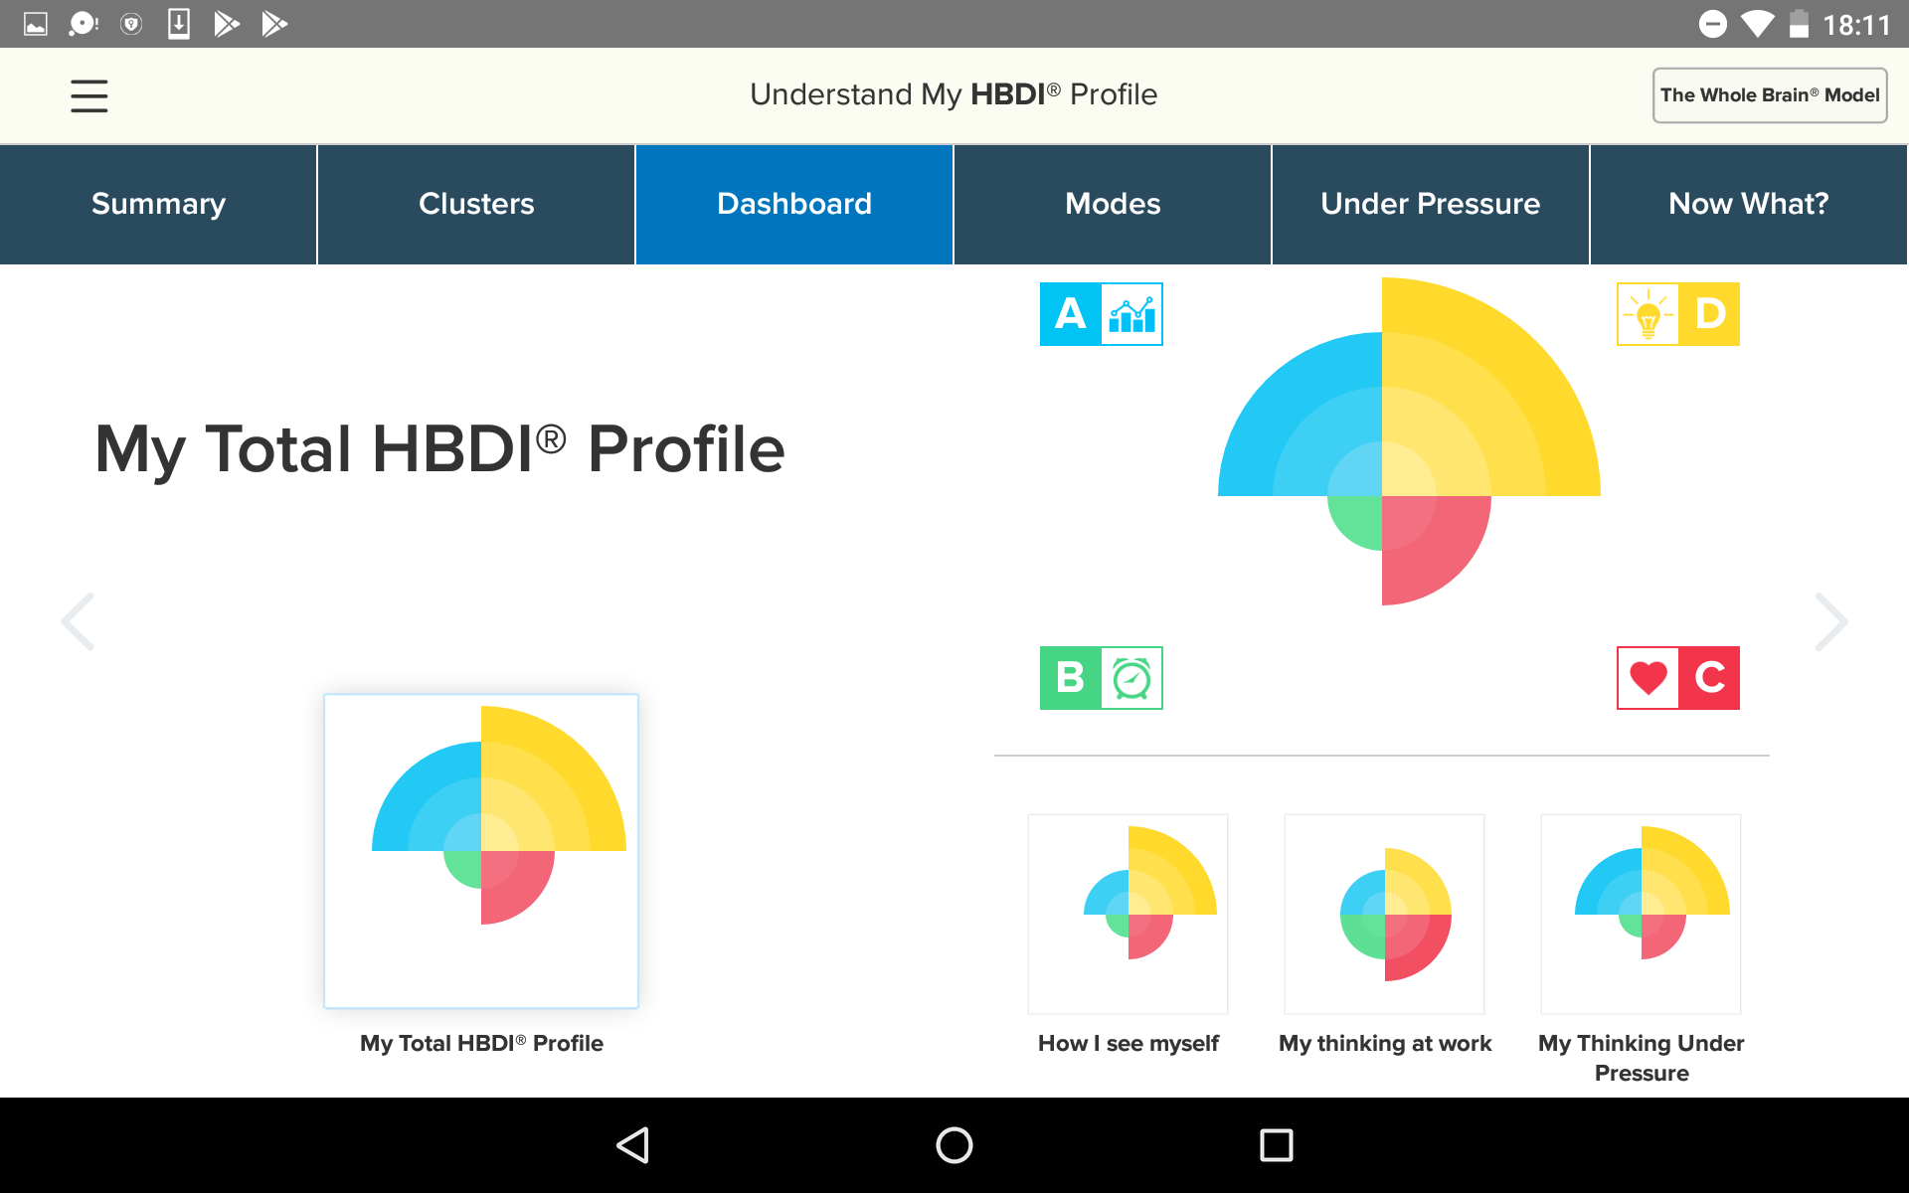This screenshot has width=1909, height=1193.
Task: Select the red C quadrant letter tile
Action: click(1710, 678)
